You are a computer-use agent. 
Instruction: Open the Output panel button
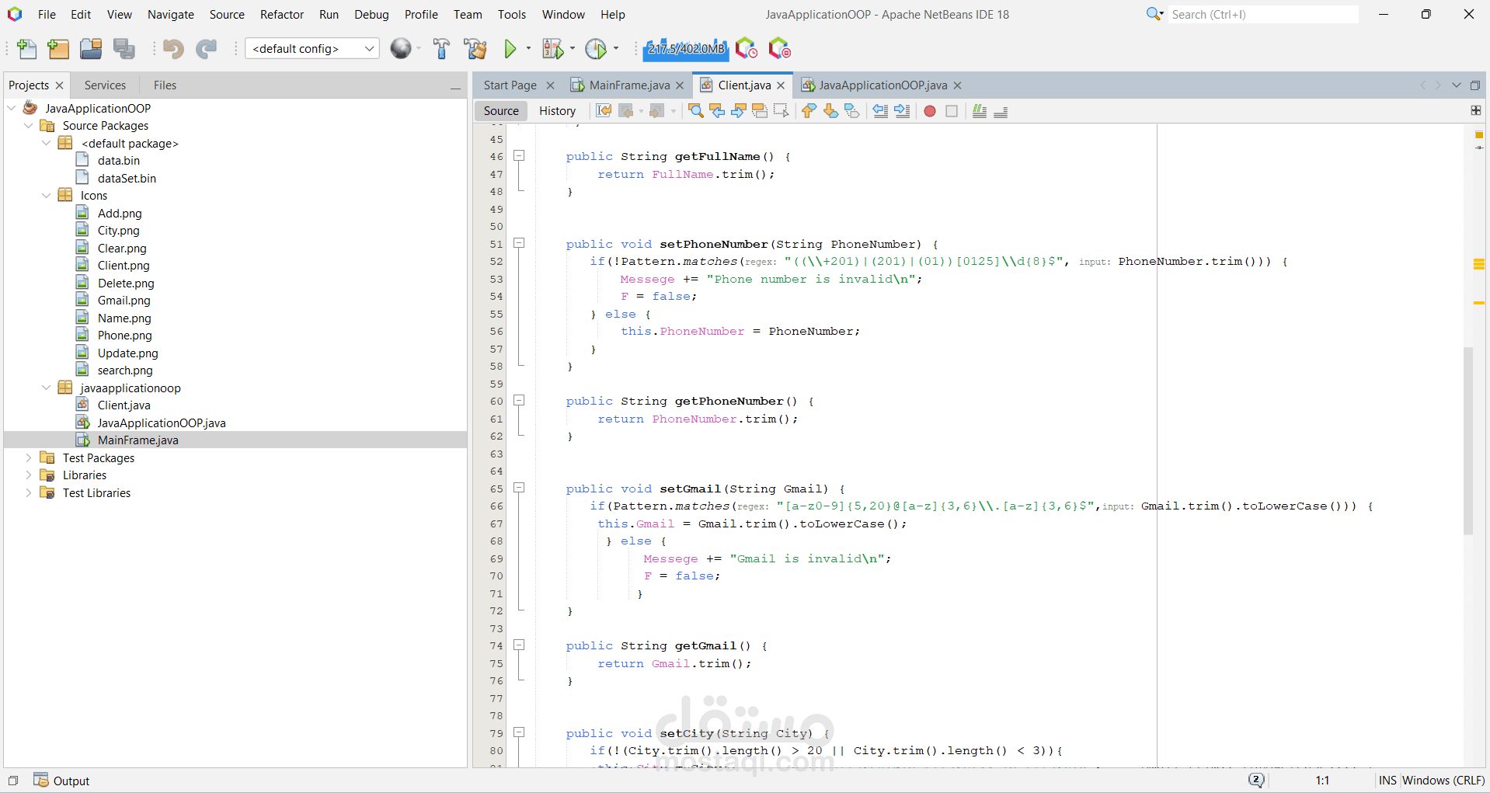pyautogui.click(x=62, y=781)
